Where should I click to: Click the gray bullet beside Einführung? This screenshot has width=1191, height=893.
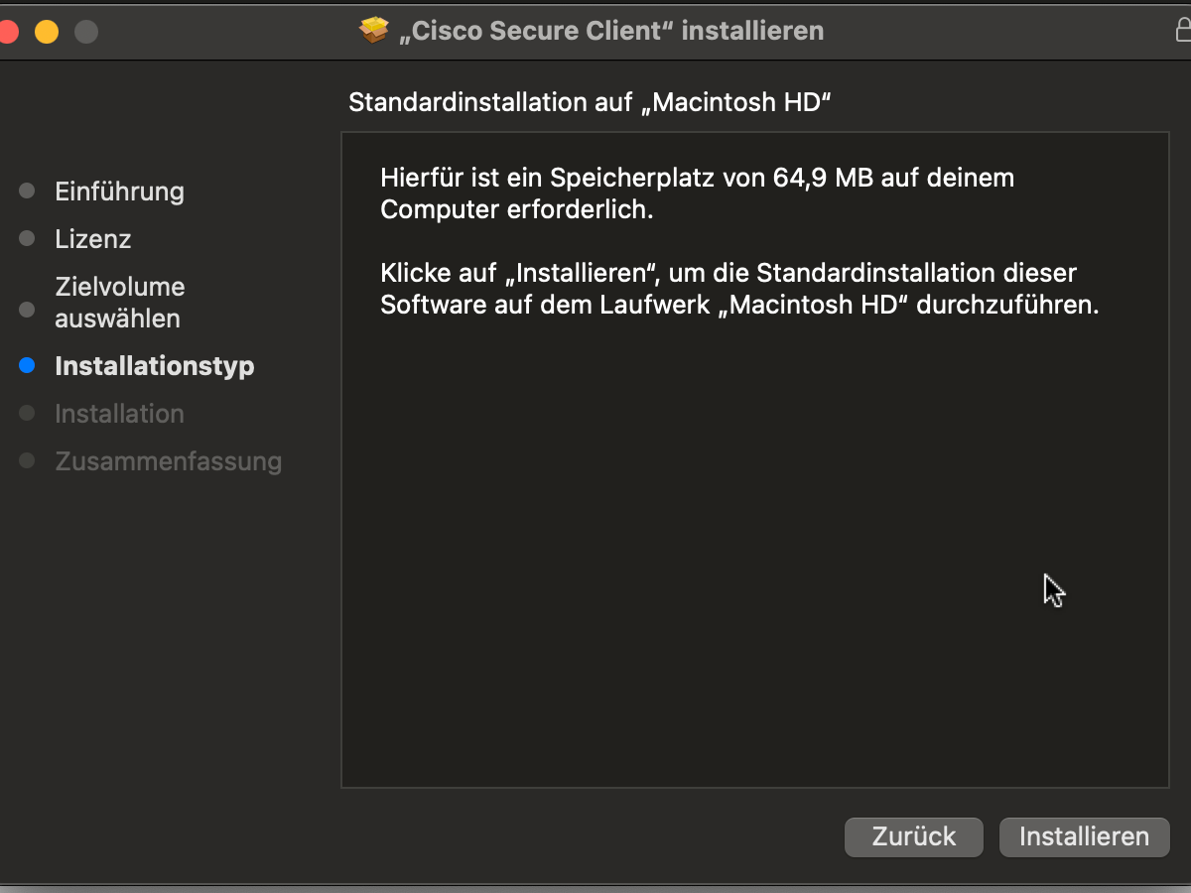(27, 191)
